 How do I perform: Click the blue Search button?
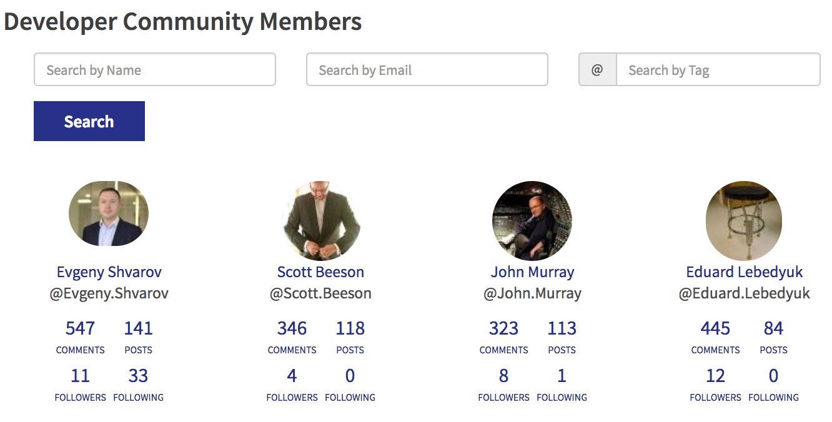coord(89,121)
